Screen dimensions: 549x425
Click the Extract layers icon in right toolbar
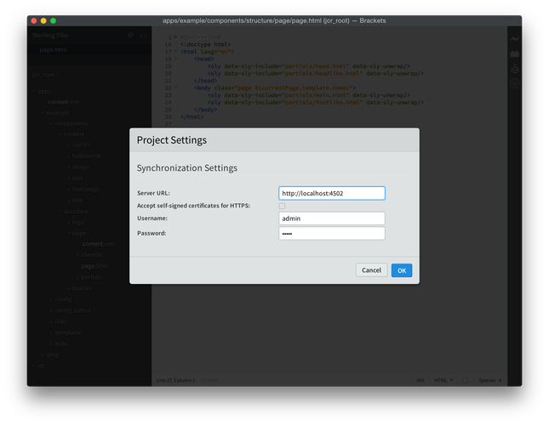pyautogui.click(x=514, y=68)
